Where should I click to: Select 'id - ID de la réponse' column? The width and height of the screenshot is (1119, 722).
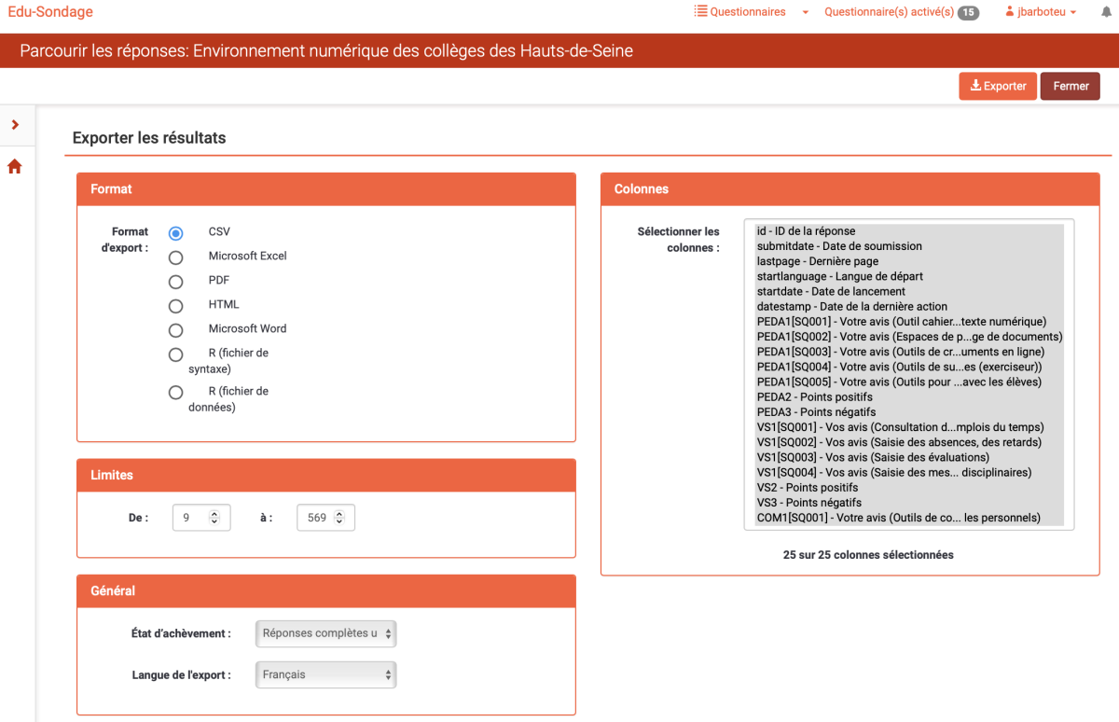coord(909,231)
